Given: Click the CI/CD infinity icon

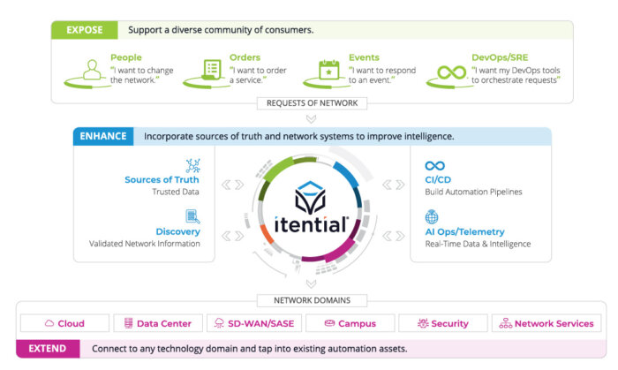Looking at the screenshot, I should 434,166.
